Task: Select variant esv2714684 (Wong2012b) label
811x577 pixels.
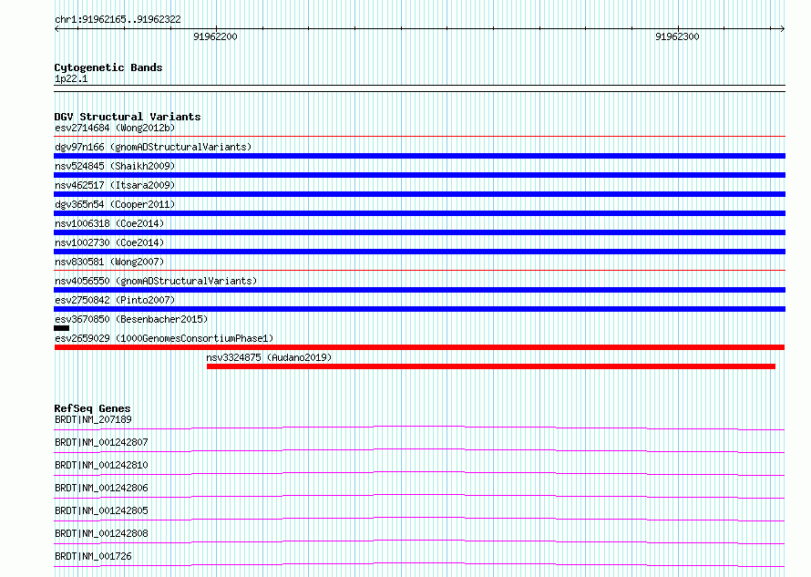Action: (x=115, y=128)
